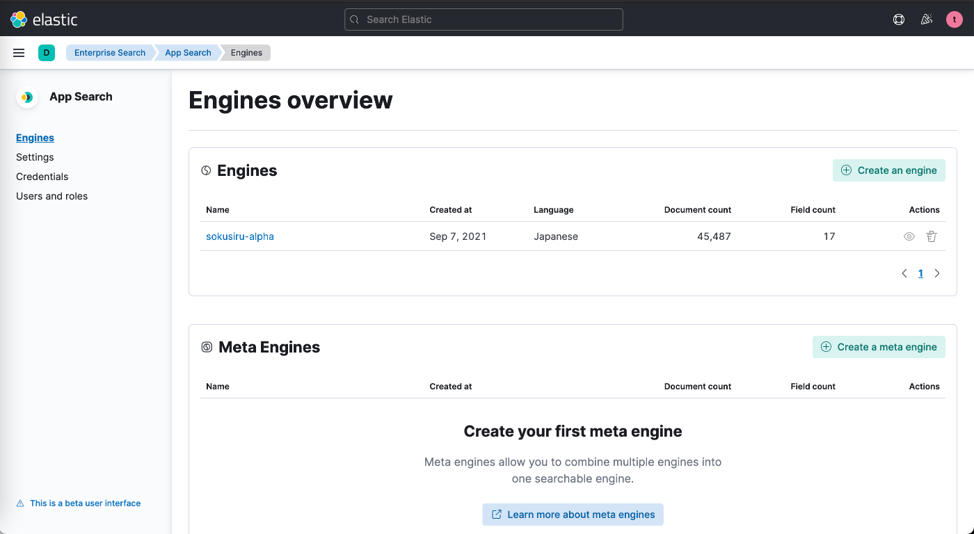Open Credentials in the sidebar
974x534 pixels.
point(42,177)
